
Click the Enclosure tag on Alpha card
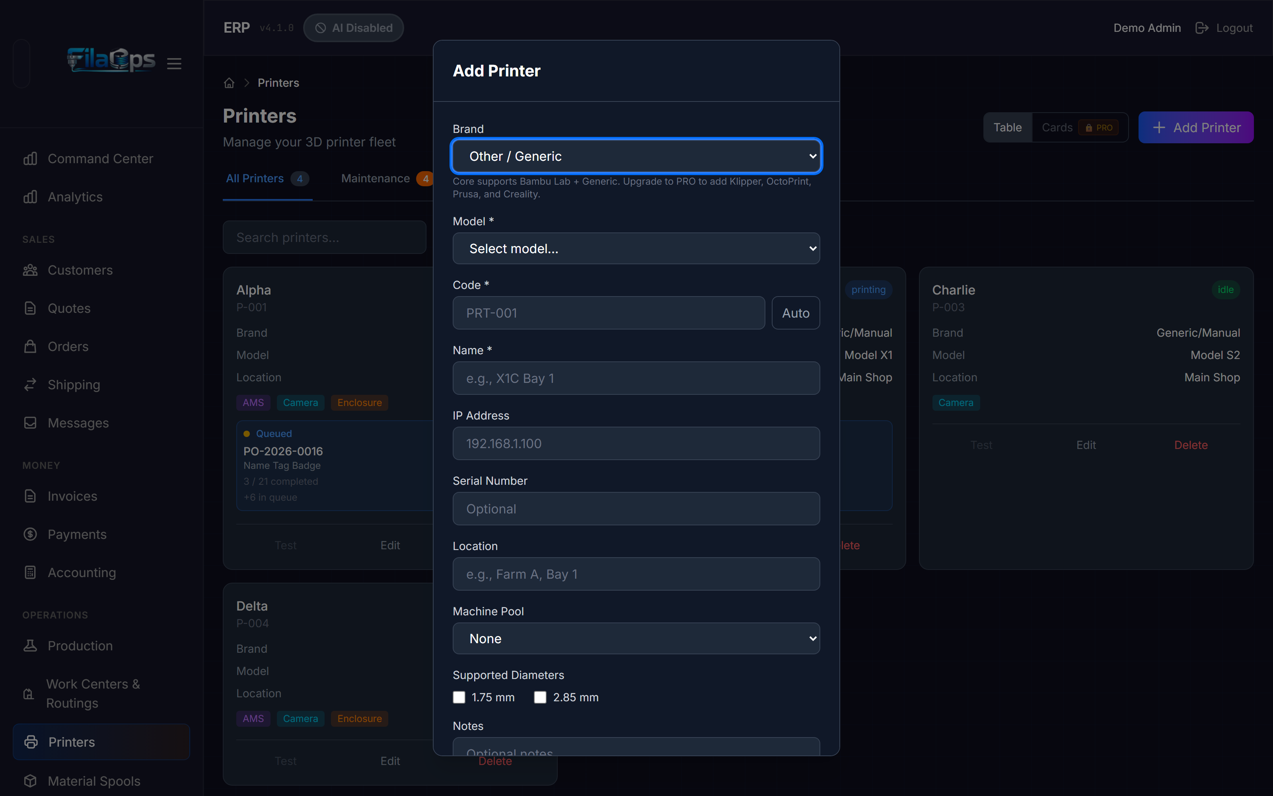[359, 403]
